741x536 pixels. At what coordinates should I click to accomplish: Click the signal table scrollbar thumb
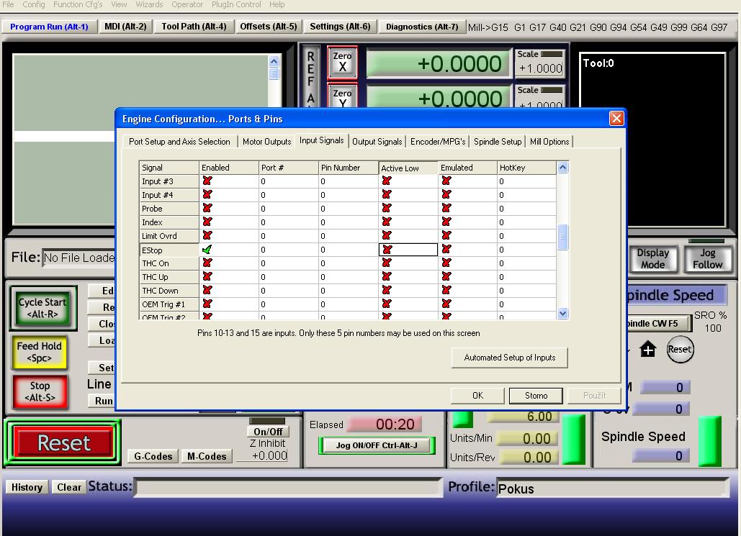563,237
